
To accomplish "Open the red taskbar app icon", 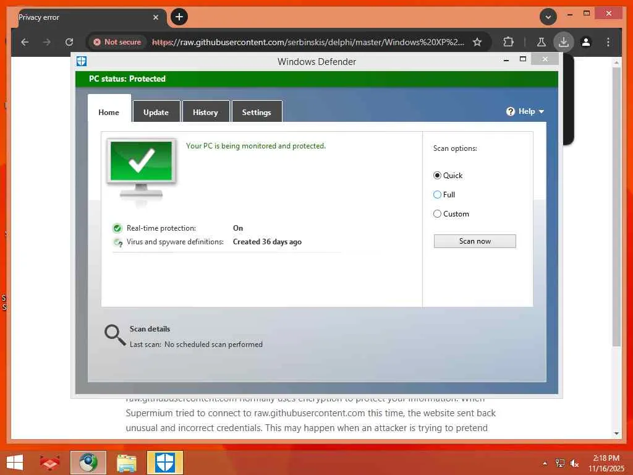I will tap(50, 463).
